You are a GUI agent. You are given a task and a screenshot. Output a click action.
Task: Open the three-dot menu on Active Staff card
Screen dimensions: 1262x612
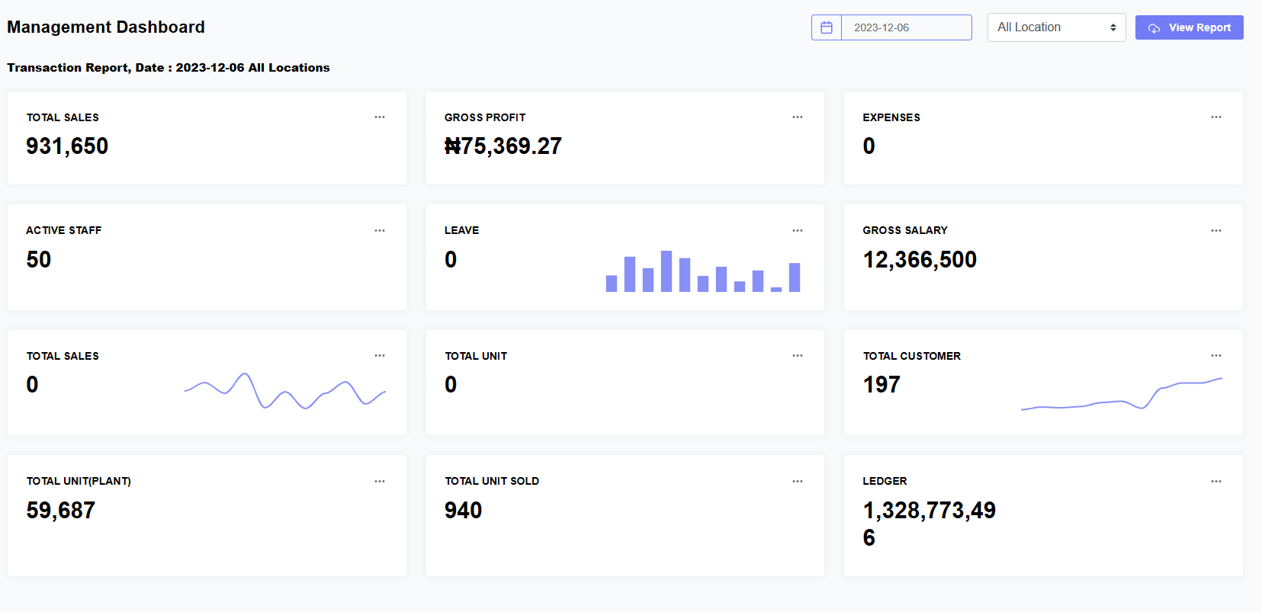(380, 230)
